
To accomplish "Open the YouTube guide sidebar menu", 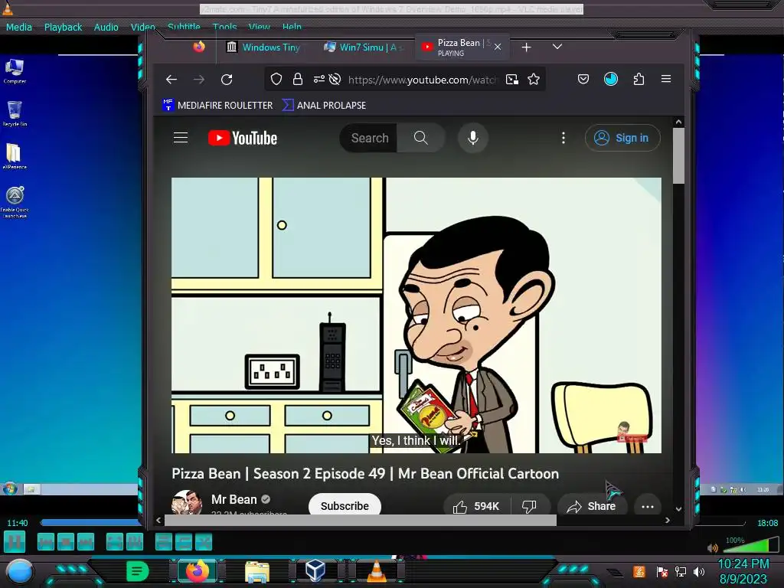I will [181, 138].
